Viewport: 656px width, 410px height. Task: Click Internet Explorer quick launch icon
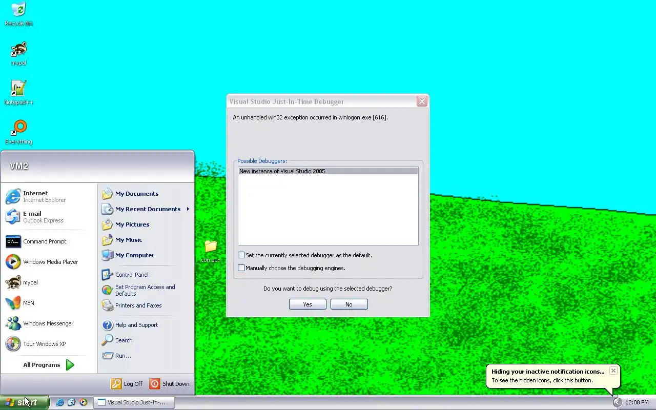pyautogui.click(x=60, y=402)
